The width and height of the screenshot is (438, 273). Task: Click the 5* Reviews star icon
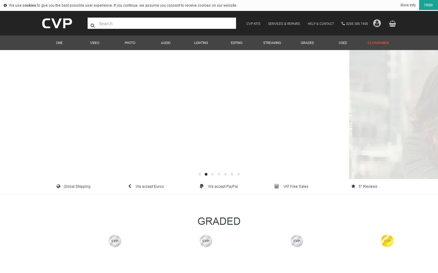coord(353,186)
